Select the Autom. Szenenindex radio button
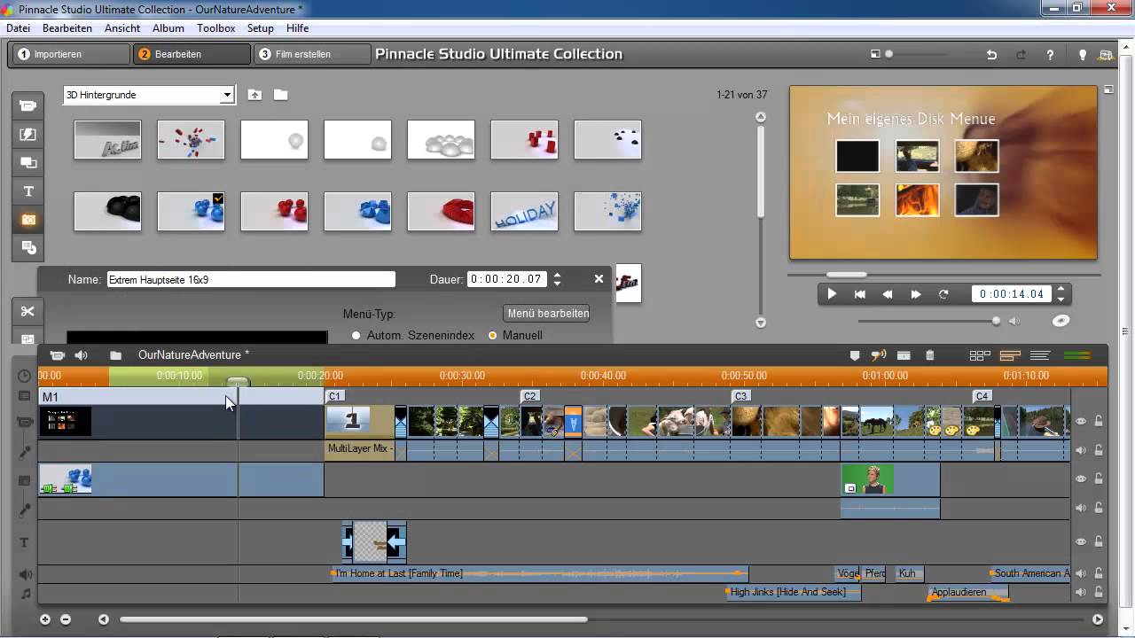 click(356, 336)
